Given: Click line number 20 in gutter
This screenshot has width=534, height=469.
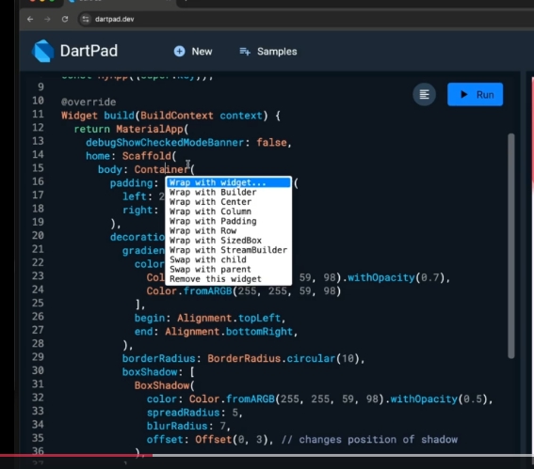Looking at the screenshot, I should point(38,236).
